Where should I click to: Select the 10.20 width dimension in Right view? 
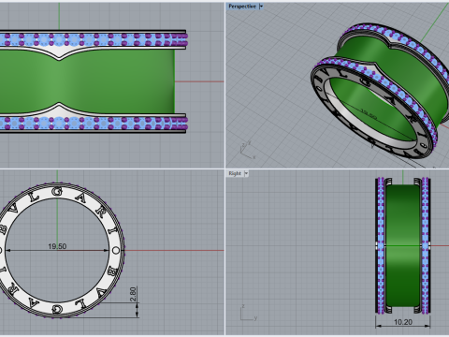click(403, 322)
